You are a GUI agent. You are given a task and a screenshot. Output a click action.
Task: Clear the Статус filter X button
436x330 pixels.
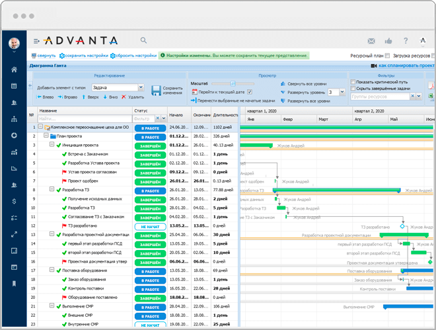pyautogui.click(x=158, y=118)
